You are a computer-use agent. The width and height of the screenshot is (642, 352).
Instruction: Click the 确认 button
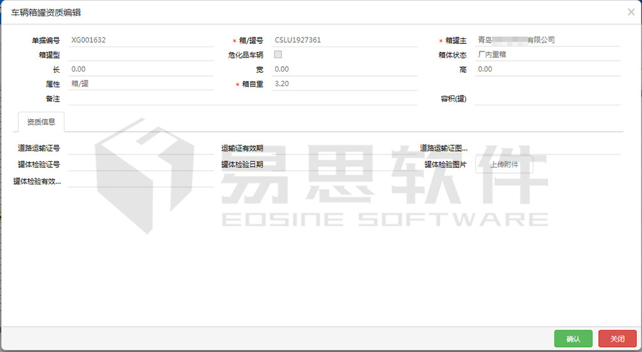[573, 339]
